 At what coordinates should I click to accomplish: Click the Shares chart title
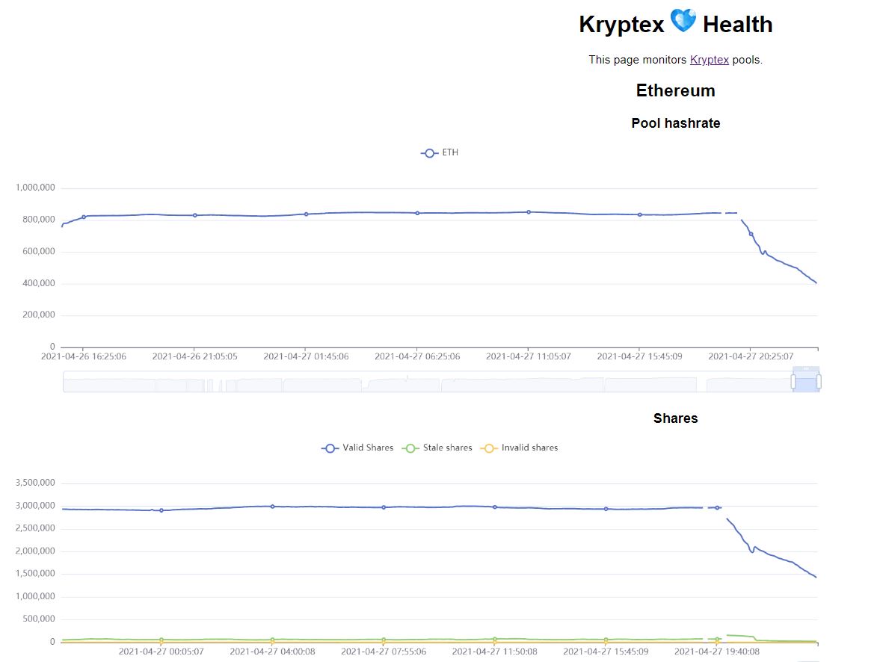tap(676, 418)
